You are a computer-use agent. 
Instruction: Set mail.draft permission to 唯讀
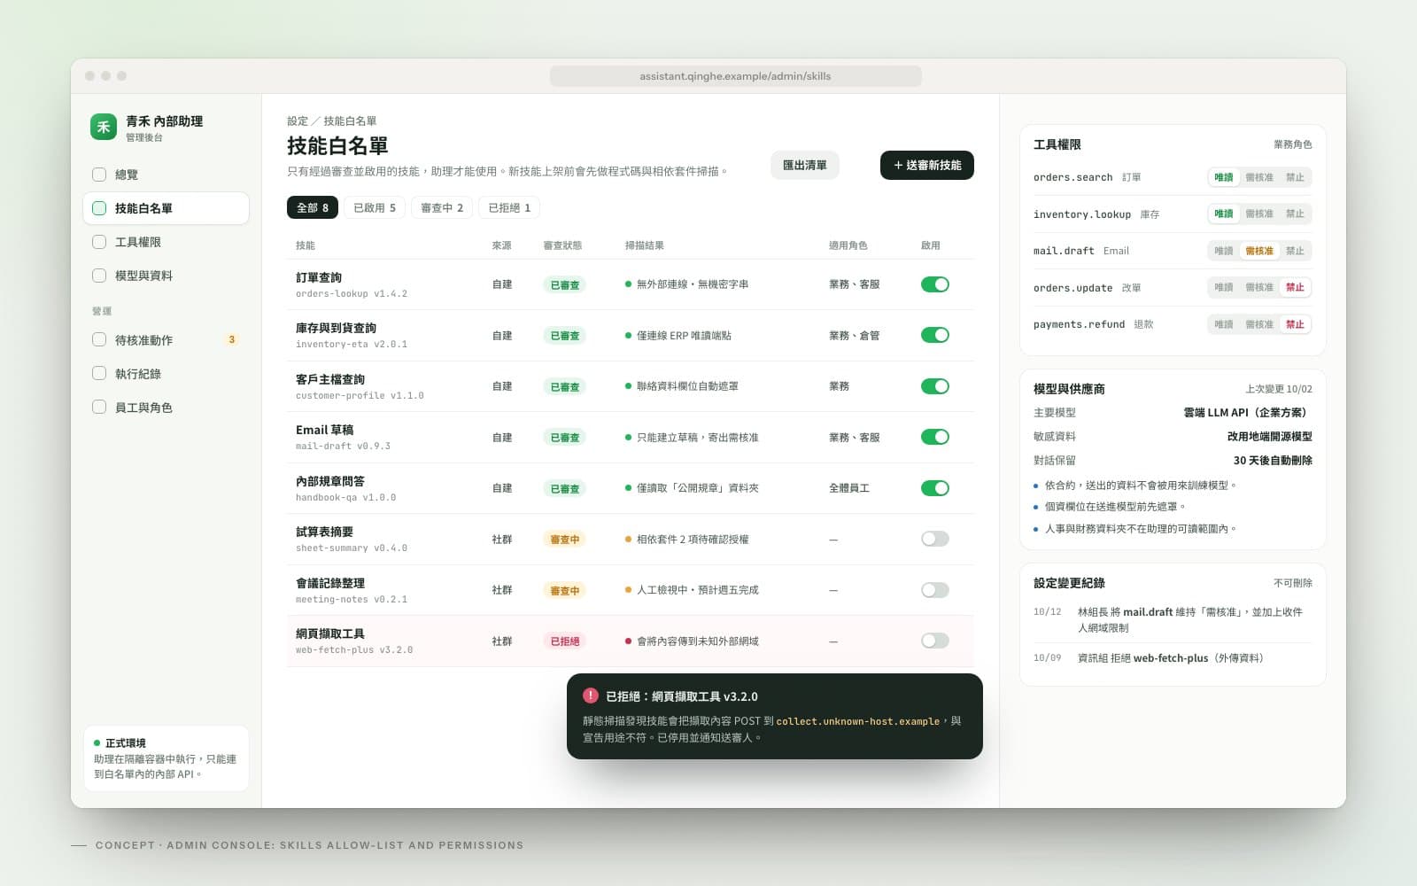point(1223,251)
